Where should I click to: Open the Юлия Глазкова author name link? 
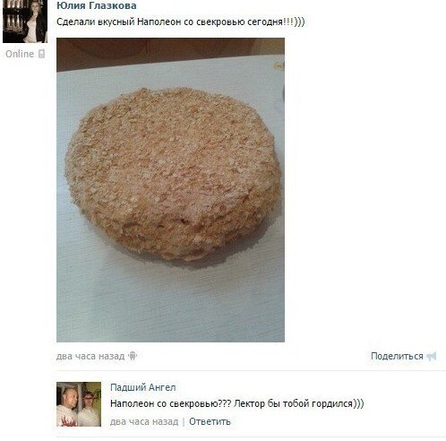point(97,5)
